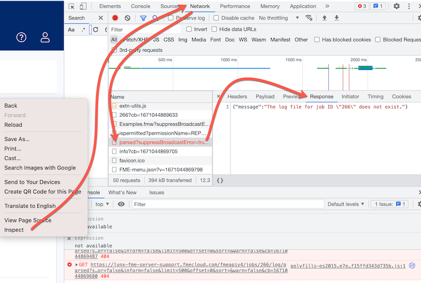Check the Invert filter checkbox
421x283 pixels.
click(x=189, y=29)
